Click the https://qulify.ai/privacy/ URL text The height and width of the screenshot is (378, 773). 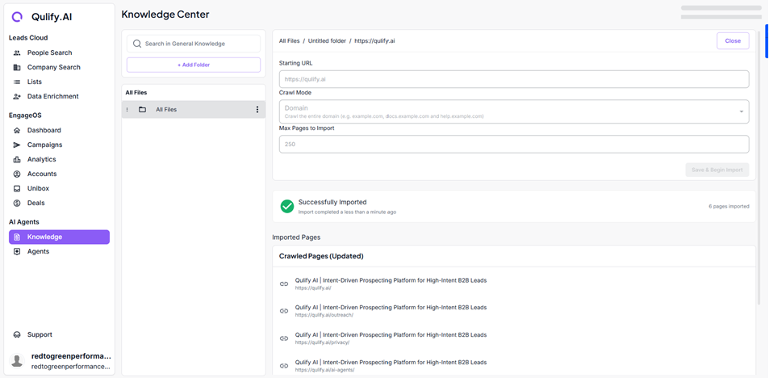click(322, 342)
